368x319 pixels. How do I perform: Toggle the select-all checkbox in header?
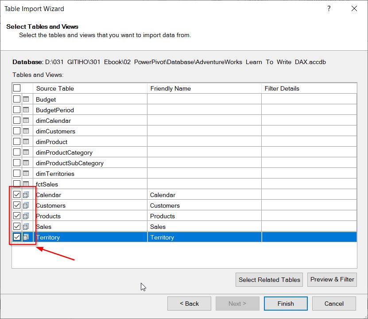click(17, 88)
